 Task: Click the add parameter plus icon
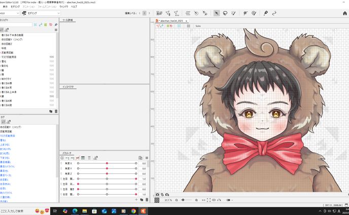coord(136,200)
